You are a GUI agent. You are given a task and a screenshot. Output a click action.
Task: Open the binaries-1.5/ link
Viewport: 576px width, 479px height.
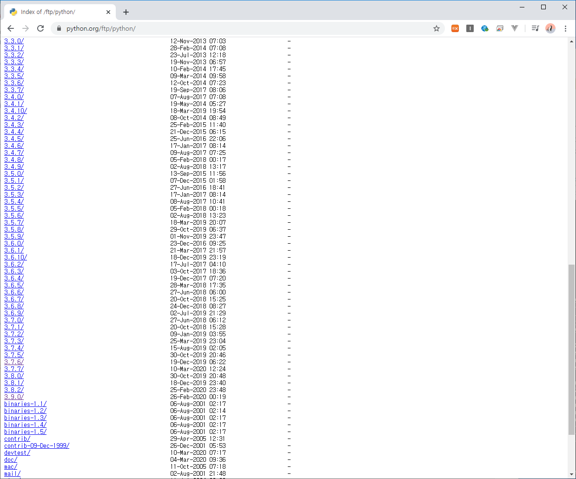26,432
